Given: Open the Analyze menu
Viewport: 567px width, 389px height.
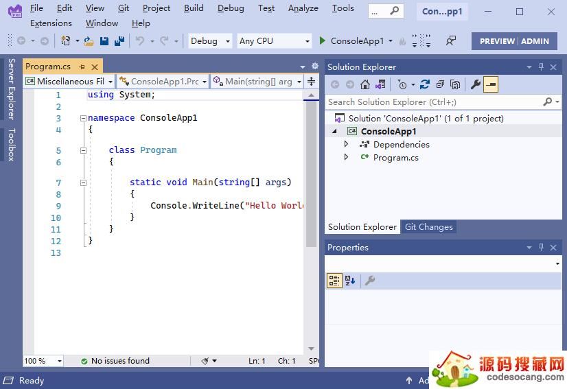Looking at the screenshot, I should point(303,8).
